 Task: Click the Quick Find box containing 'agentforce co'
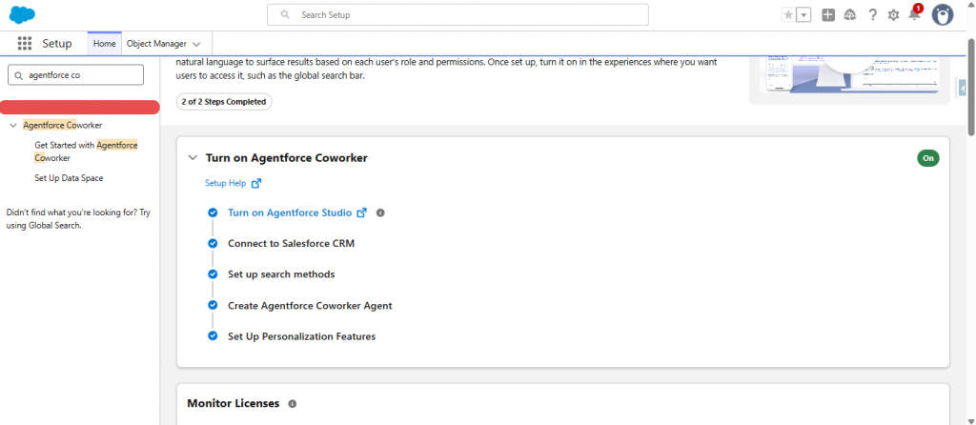coord(76,74)
